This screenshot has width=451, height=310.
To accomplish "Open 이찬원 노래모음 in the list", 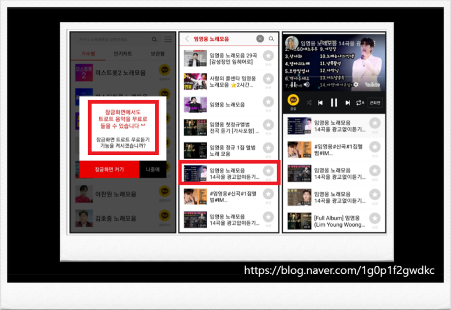I will [x=123, y=194].
